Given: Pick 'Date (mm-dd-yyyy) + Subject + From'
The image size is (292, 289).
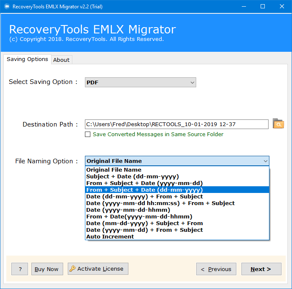Looking at the screenshot, I should click(x=177, y=223).
